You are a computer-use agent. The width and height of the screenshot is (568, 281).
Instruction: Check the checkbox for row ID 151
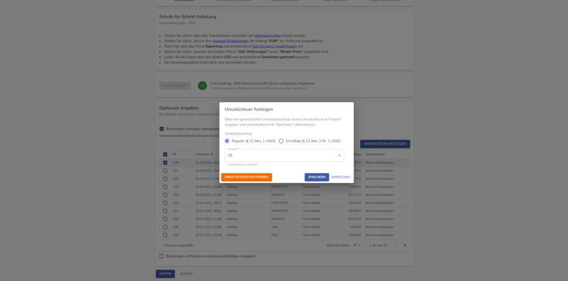point(165,171)
